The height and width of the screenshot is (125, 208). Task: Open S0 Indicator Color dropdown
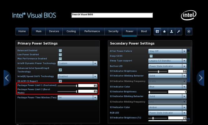(x=167, y=87)
